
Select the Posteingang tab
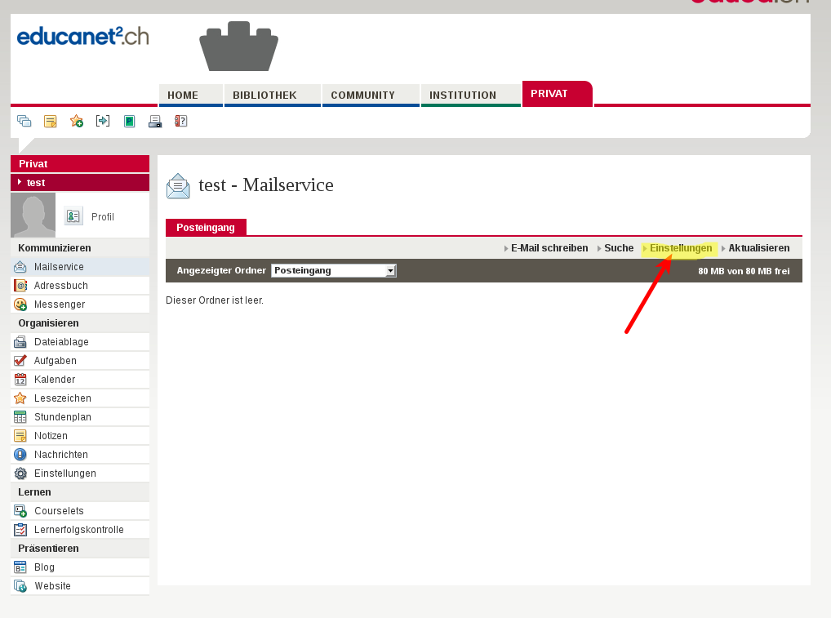point(206,228)
